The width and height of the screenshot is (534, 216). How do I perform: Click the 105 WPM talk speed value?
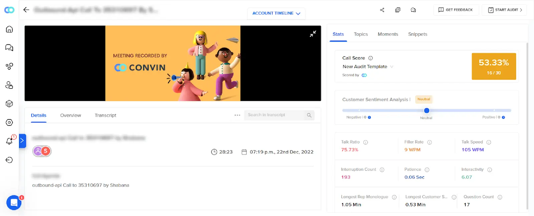coord(473,150)
